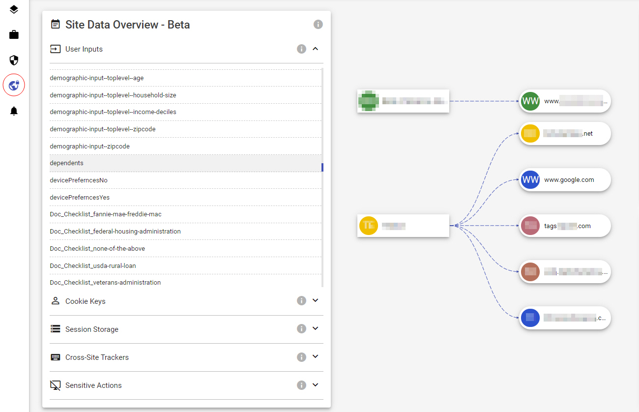Expand the Session Storage section
Image resolution: width=639 pixels, height=412 pixels.
[x=316, y=328]
